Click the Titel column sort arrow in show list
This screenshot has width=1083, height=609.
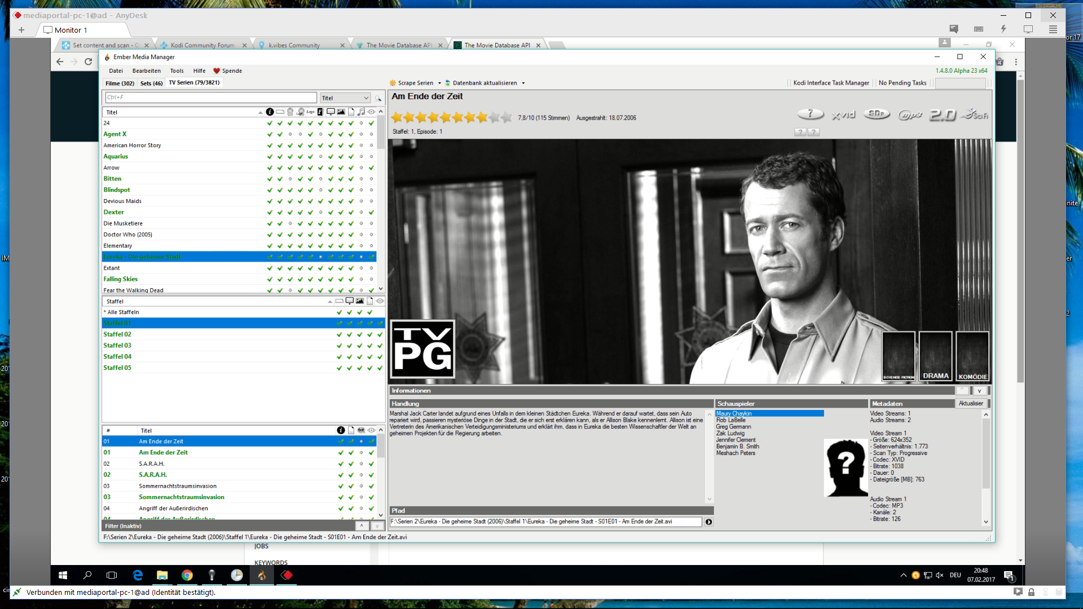[260, 112]
